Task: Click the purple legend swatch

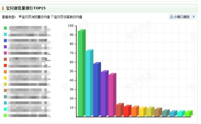Action: tap(5, 47)
